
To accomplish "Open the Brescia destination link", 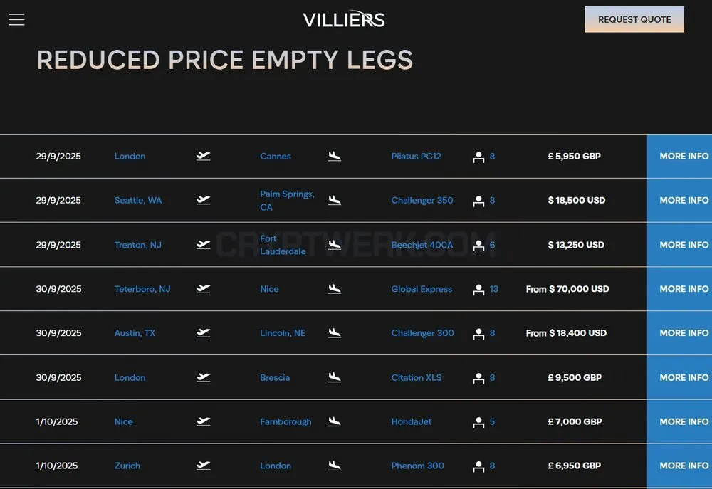I will click(x=275, y=377).
